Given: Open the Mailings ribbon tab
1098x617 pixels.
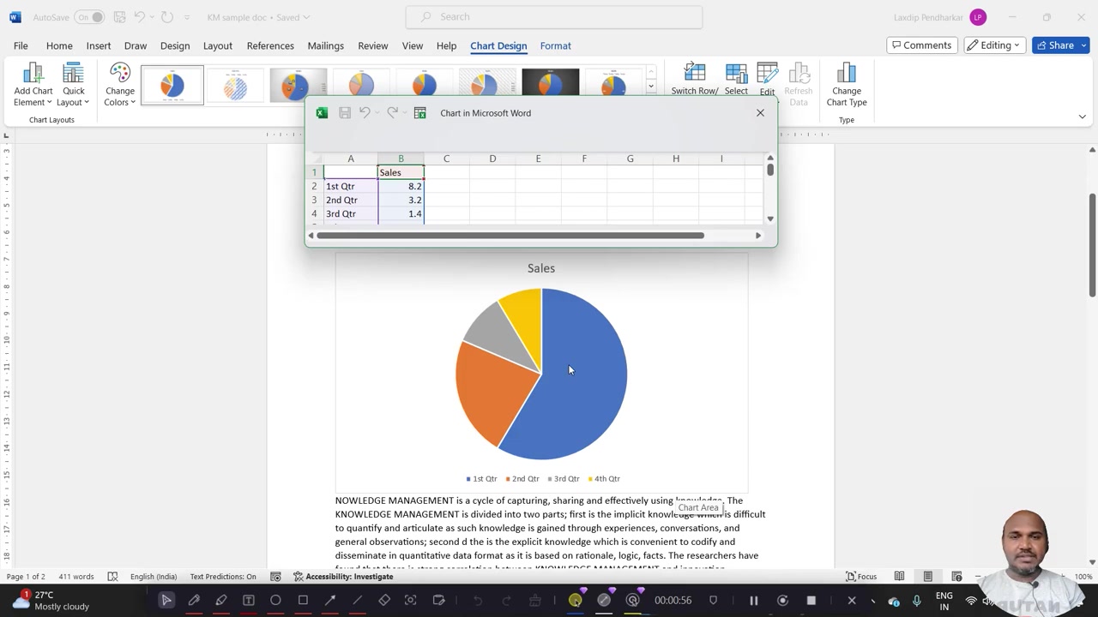Looking at the screenshot, I should click(325, 45).
